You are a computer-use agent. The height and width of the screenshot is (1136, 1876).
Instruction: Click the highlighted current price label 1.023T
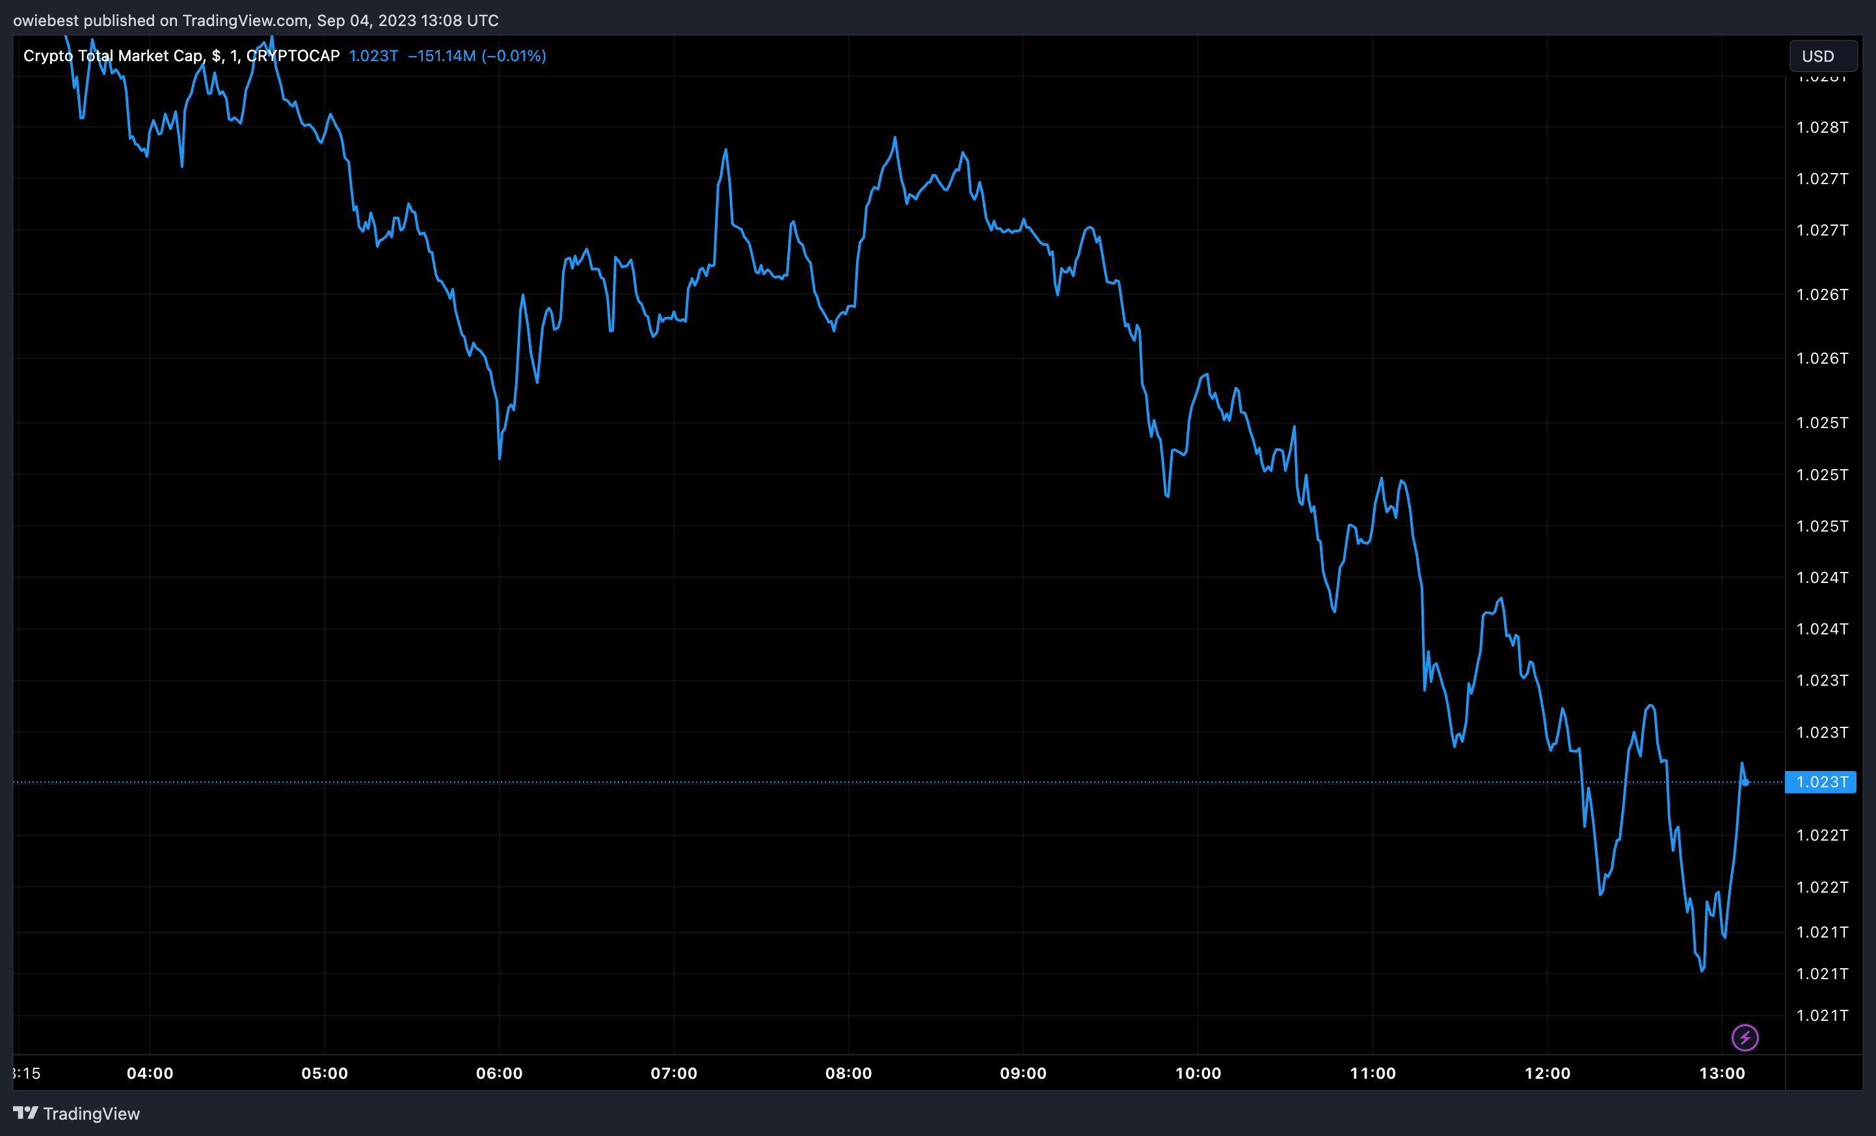pos(1821,782)
